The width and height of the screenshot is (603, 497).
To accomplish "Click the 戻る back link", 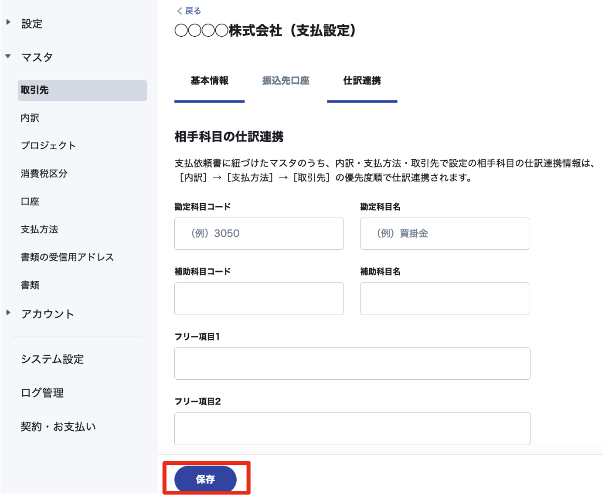I will 189,11.
